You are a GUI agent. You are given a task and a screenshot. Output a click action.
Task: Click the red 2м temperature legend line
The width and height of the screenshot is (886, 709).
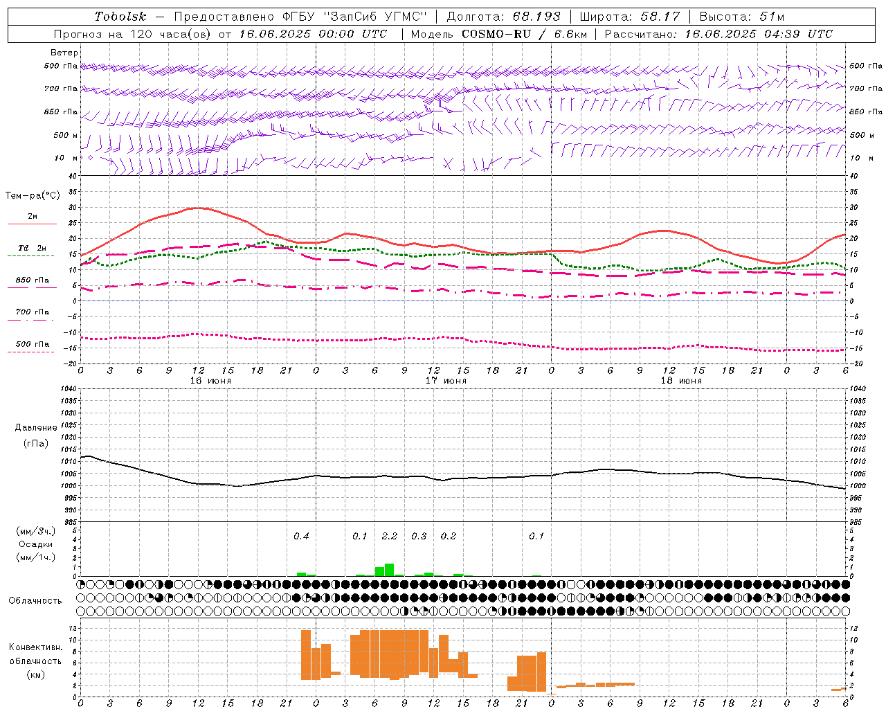click(32, 224)
